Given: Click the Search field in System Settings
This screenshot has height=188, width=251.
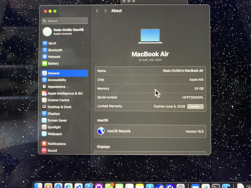Looking at the screenshot, I should coord(65,21).
